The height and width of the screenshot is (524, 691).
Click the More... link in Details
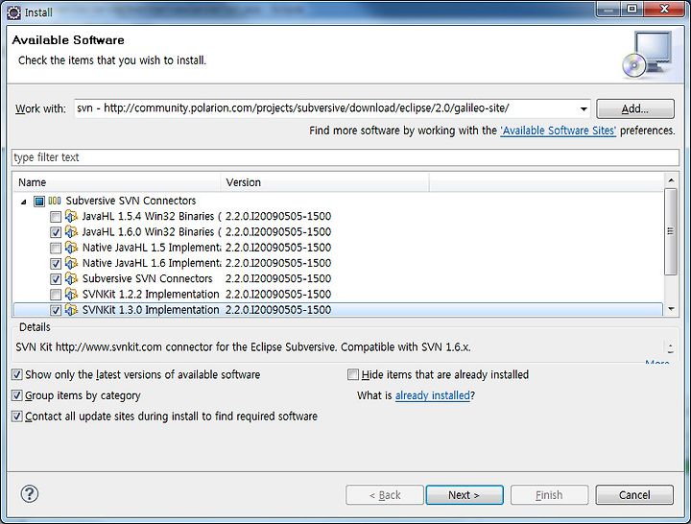(657, 363)
